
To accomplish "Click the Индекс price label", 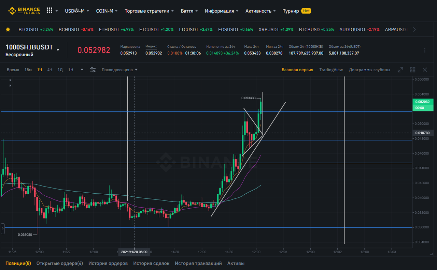I will (151, 46).
